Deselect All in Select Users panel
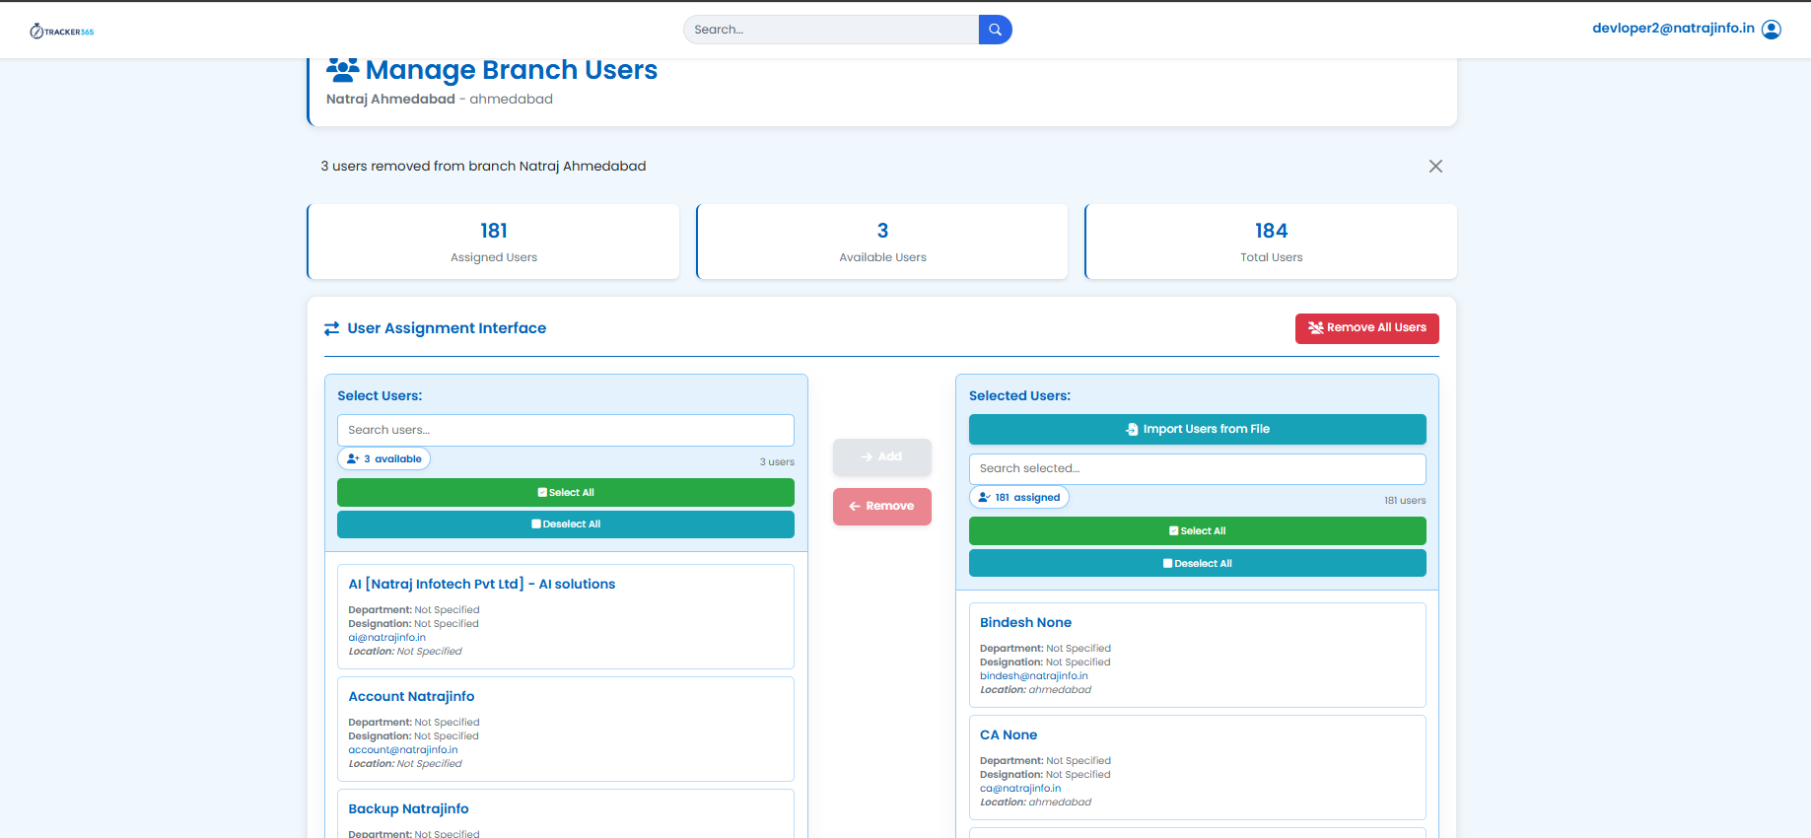The width and height of the screenshot is (1811, 838). point(566,524)
